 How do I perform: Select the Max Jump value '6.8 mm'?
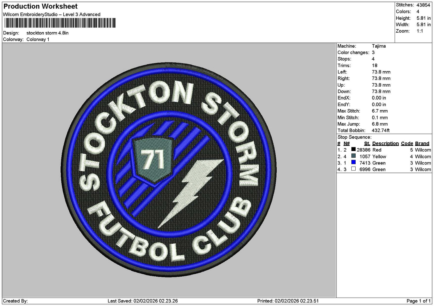tap(380, 124)
